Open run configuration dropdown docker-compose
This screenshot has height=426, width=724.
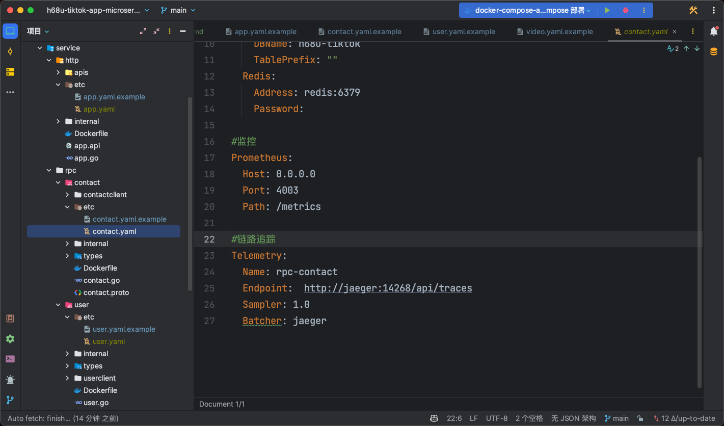point(527,10)
